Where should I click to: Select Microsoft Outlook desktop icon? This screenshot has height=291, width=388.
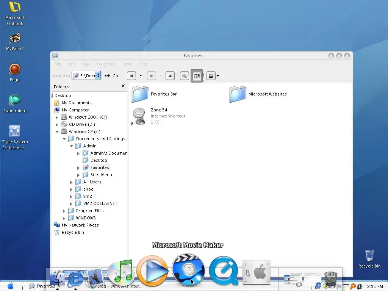pyautogui.click(x=15, y=13)
